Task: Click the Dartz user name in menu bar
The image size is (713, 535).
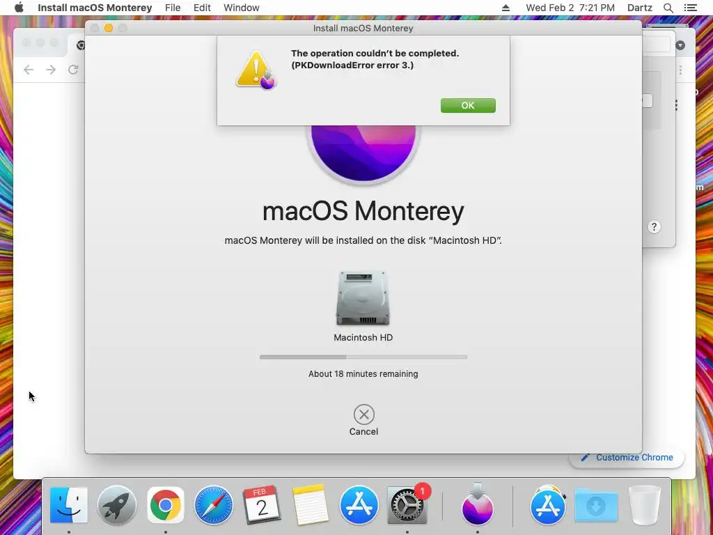Action: pos(640,8)
